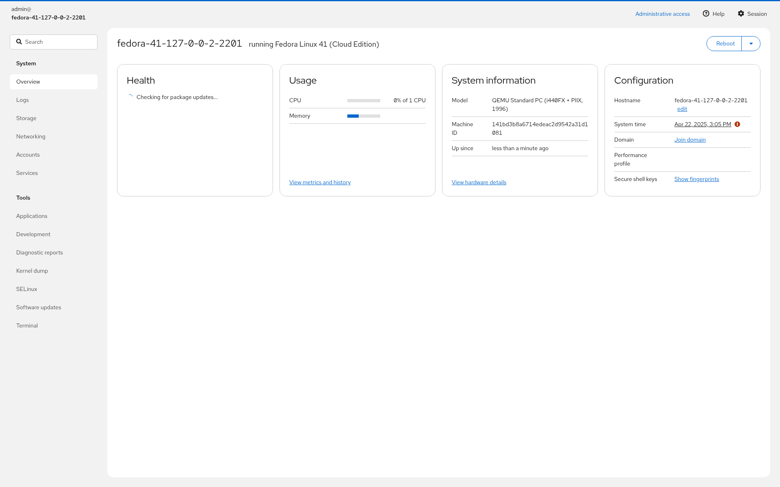Screen dimensions: 780x487
Task: Click the Session gear icon
Action: [741, 13]
